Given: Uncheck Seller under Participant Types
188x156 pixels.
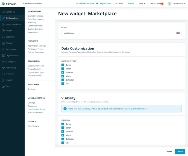Looking at the screenshot, I should click(x=63, y=69).
